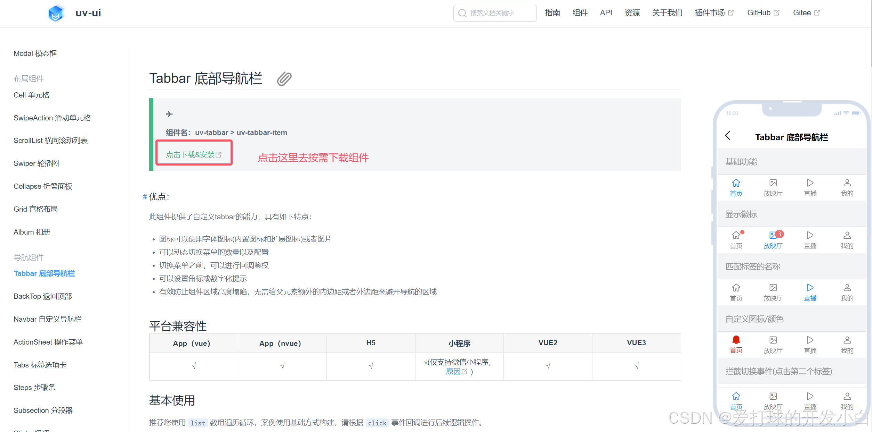
Task: Select 首页 icon under 匹配标签的名称
Action: pyautogui.click(x=736, y=288)
